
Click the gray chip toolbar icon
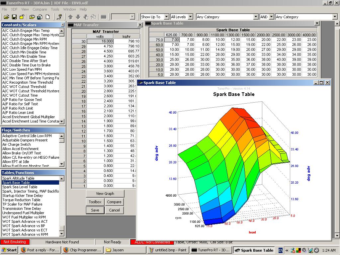104,17
